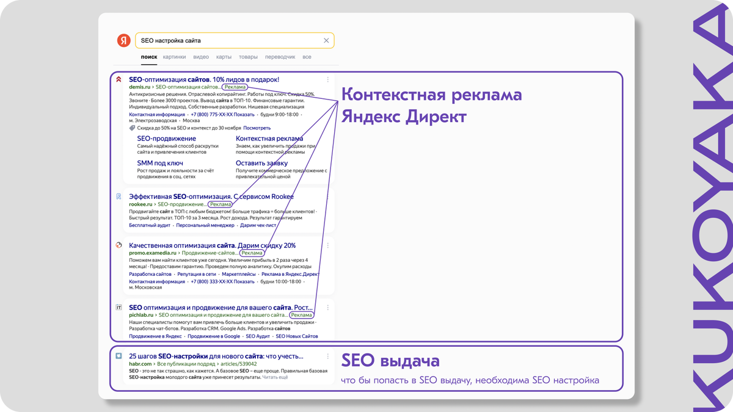733x412 pixels.
Task: Open the 'товары' tab
Action: click(x=248, y=57)
